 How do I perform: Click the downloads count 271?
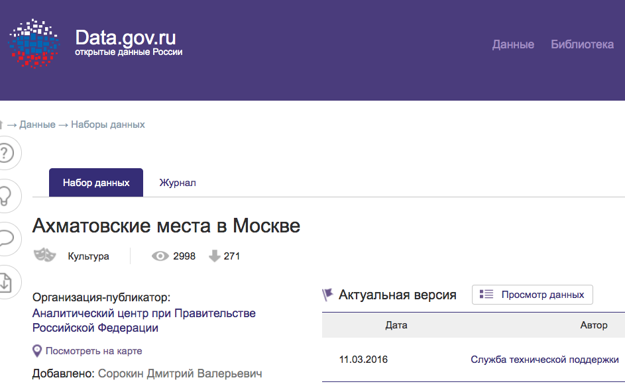(231, 256)
